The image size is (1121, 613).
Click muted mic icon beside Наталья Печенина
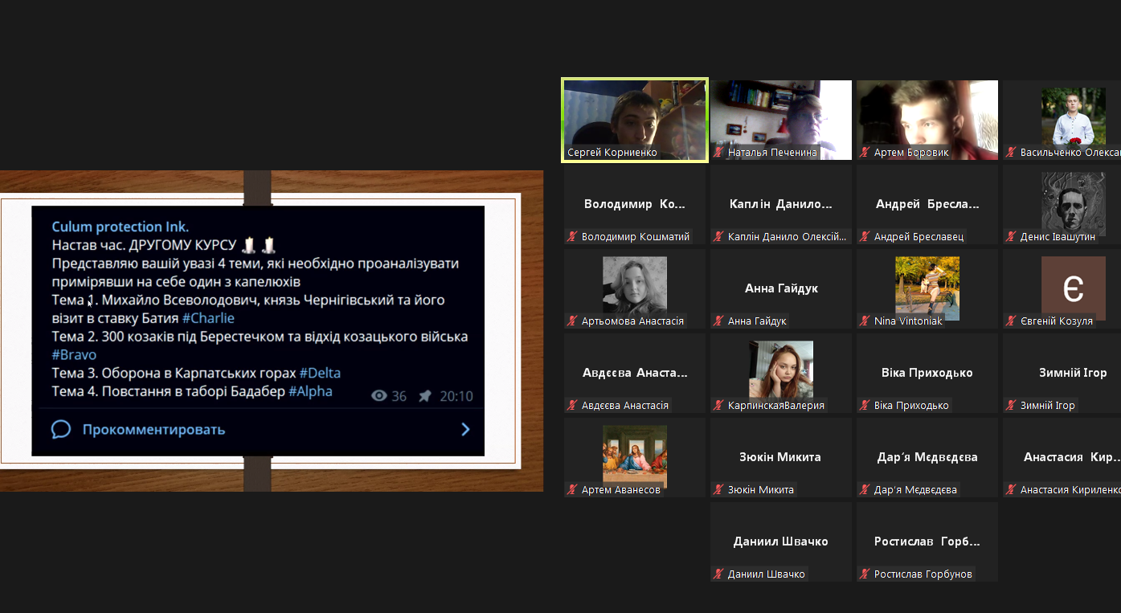point(719,153)
